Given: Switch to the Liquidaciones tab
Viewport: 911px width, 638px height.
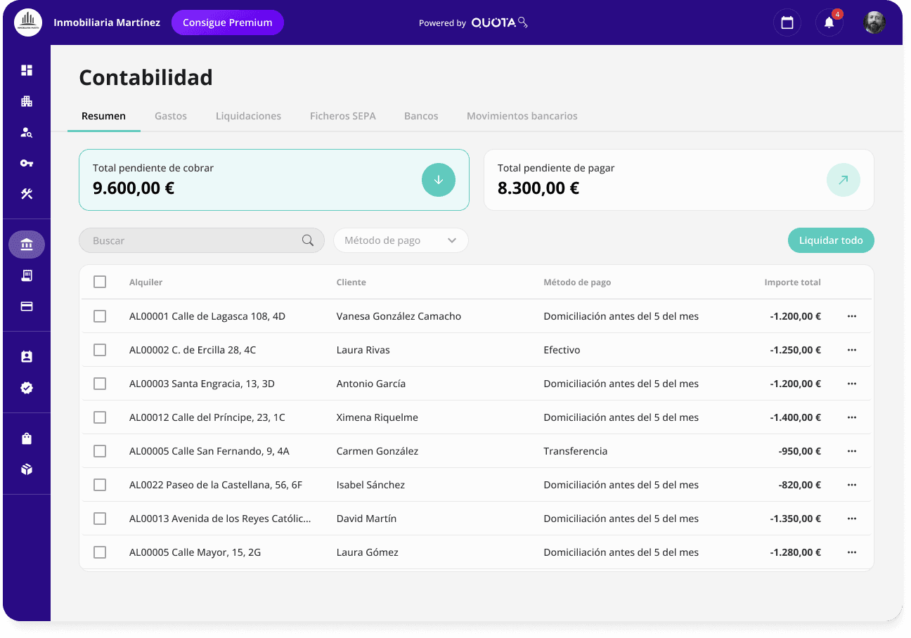Looking at the screenshot, I should [x=248, y=116].
